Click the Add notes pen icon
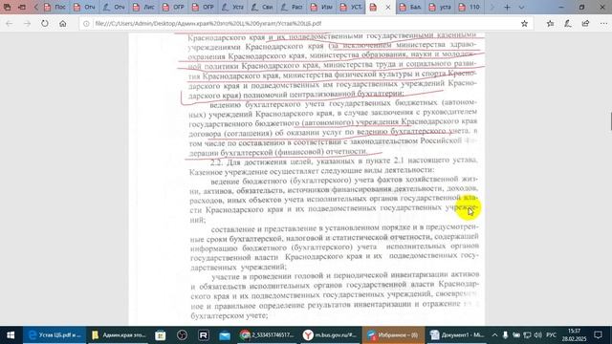The image size is (612, 344). 568,23
